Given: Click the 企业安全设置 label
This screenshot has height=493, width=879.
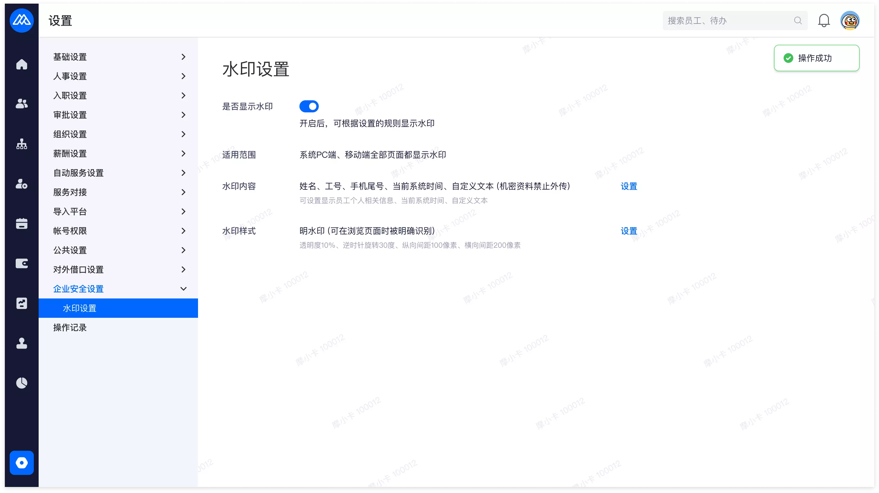Looking at the screenshot, I should click(78, 289).
